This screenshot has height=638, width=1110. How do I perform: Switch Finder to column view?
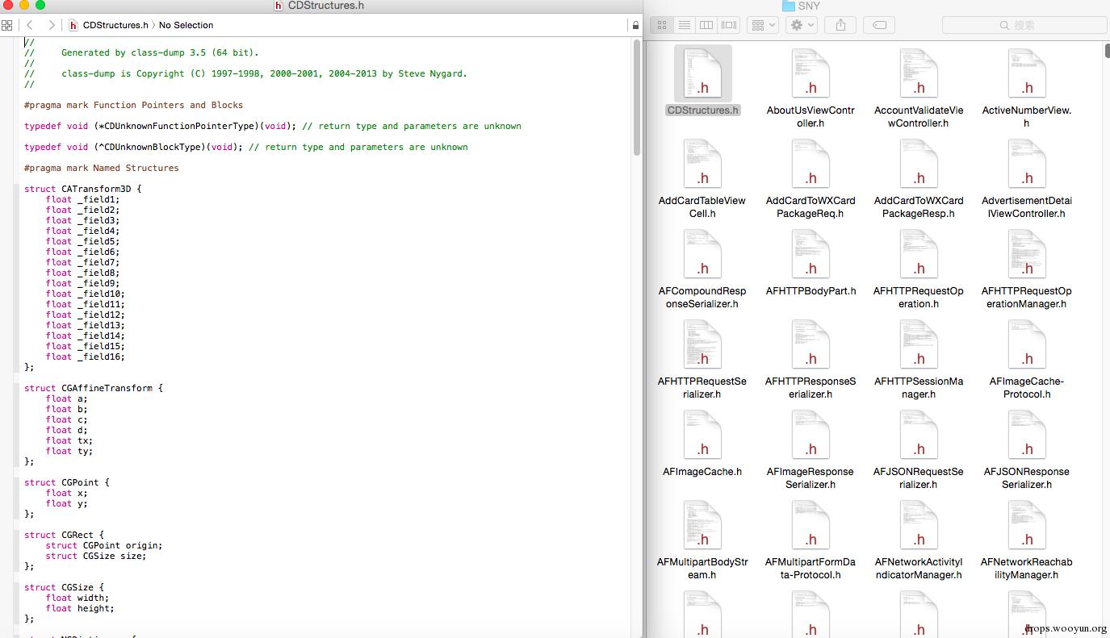click(706, 25)
